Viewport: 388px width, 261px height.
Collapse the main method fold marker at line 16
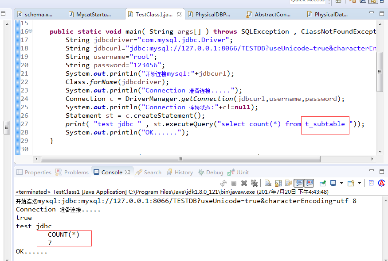pyautogui.click(x=30, y=31)
